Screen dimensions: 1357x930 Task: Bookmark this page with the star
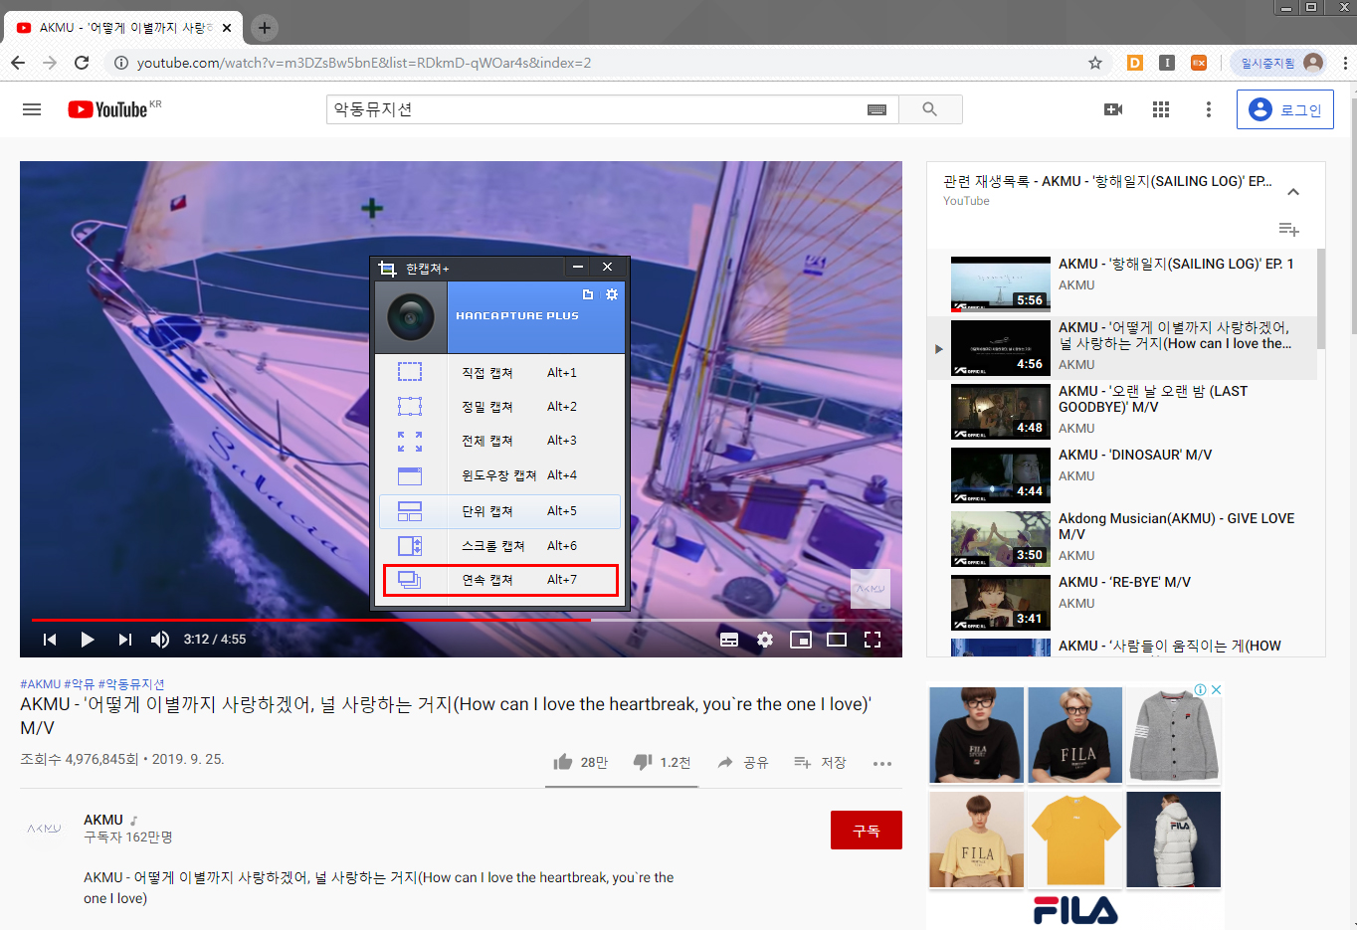click(1095, 63)
